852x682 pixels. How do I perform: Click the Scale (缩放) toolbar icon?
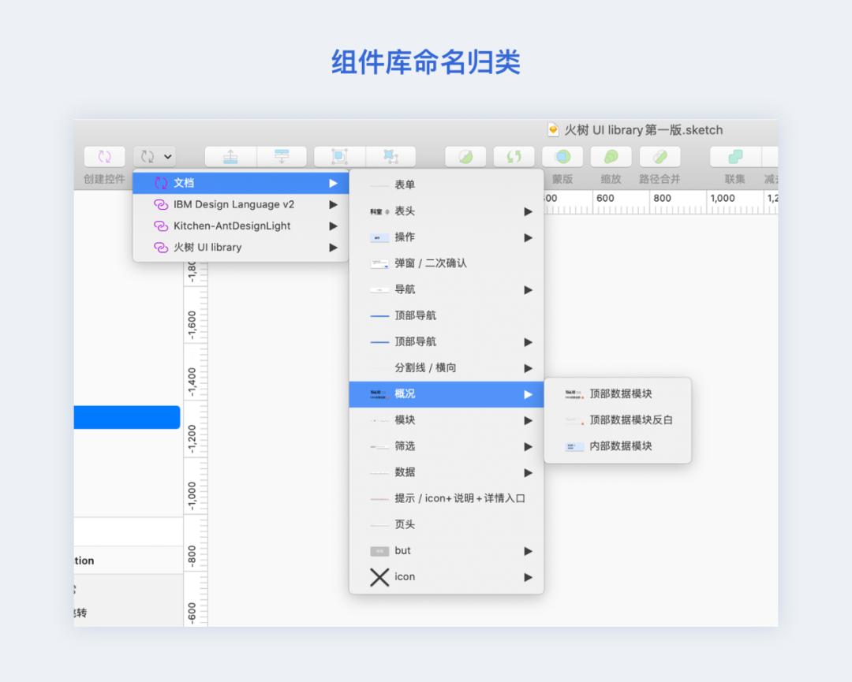611,157
